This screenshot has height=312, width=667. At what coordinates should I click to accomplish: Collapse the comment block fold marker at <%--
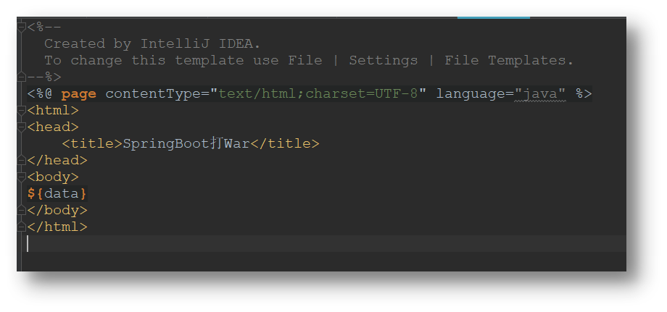22,28
